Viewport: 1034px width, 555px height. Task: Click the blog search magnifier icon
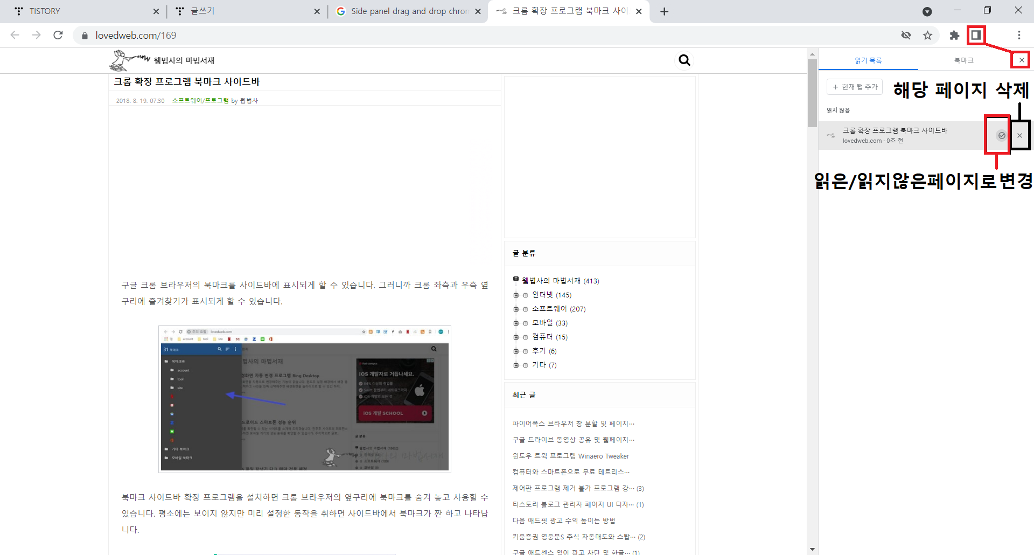(684, 60)
